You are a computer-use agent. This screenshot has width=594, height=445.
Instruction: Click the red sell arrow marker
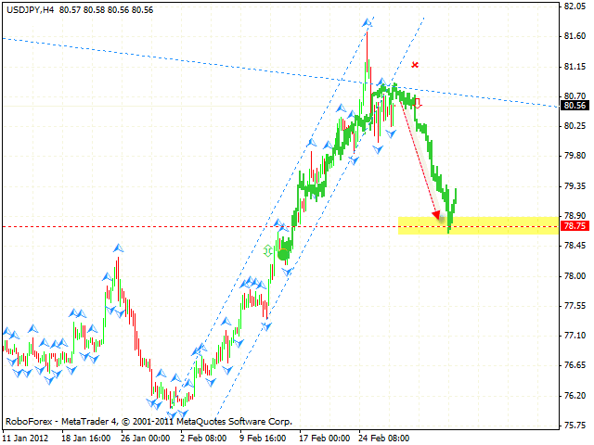point(418,104)
